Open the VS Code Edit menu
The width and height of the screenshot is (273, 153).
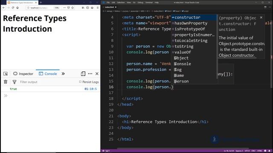coord(113,3)
